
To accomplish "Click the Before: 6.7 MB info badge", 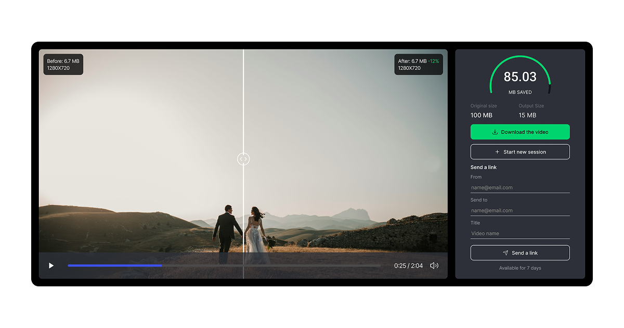I will pos(63,64).
